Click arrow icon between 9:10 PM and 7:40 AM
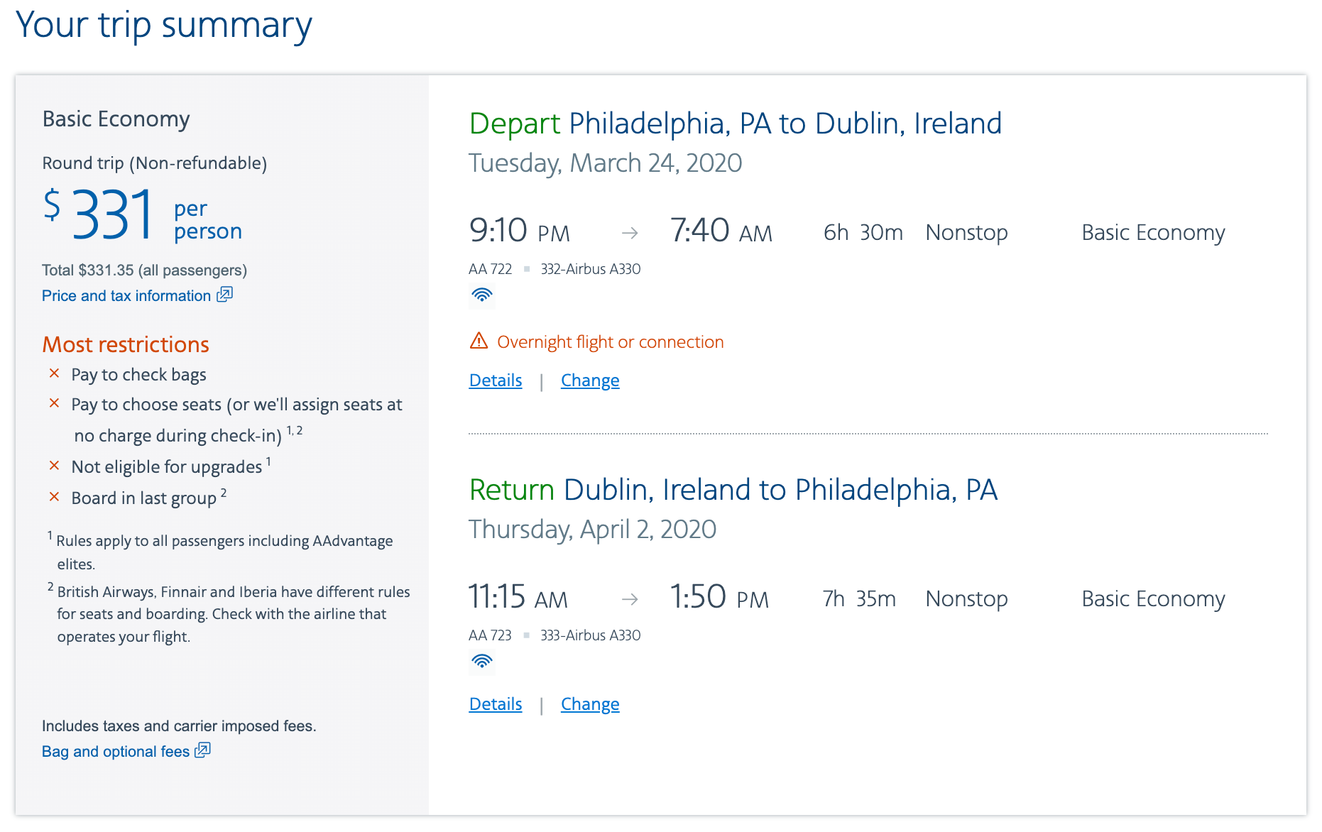Viewport: 1322px width, 832px height. [x=630, y=233]
